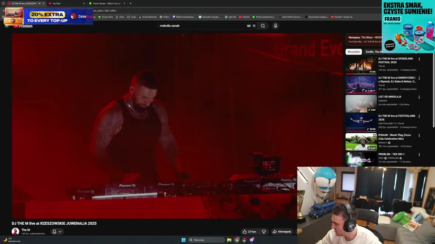Mute the DJ THE M tab audio icon
The width and height of the screenshot is (435, 244).
39,3
